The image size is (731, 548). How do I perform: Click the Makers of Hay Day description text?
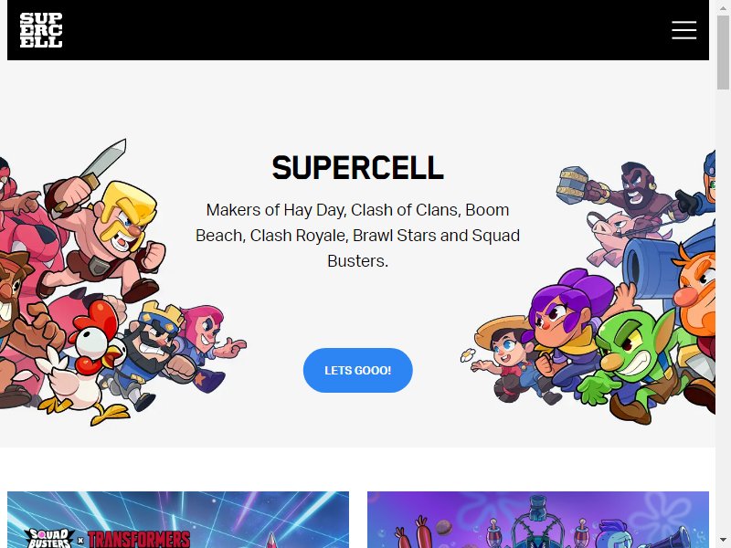tap(357, 236)
